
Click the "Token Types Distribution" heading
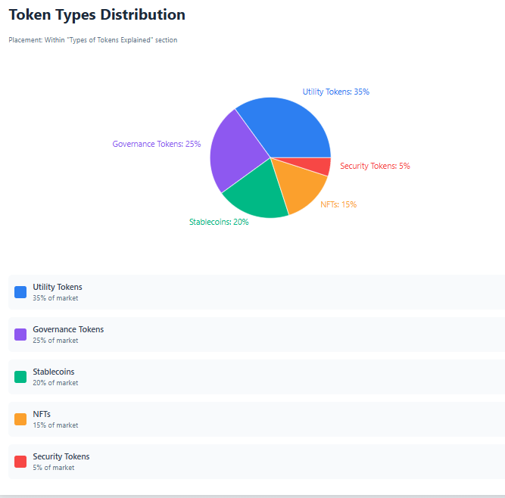click(x=97, y=15)
